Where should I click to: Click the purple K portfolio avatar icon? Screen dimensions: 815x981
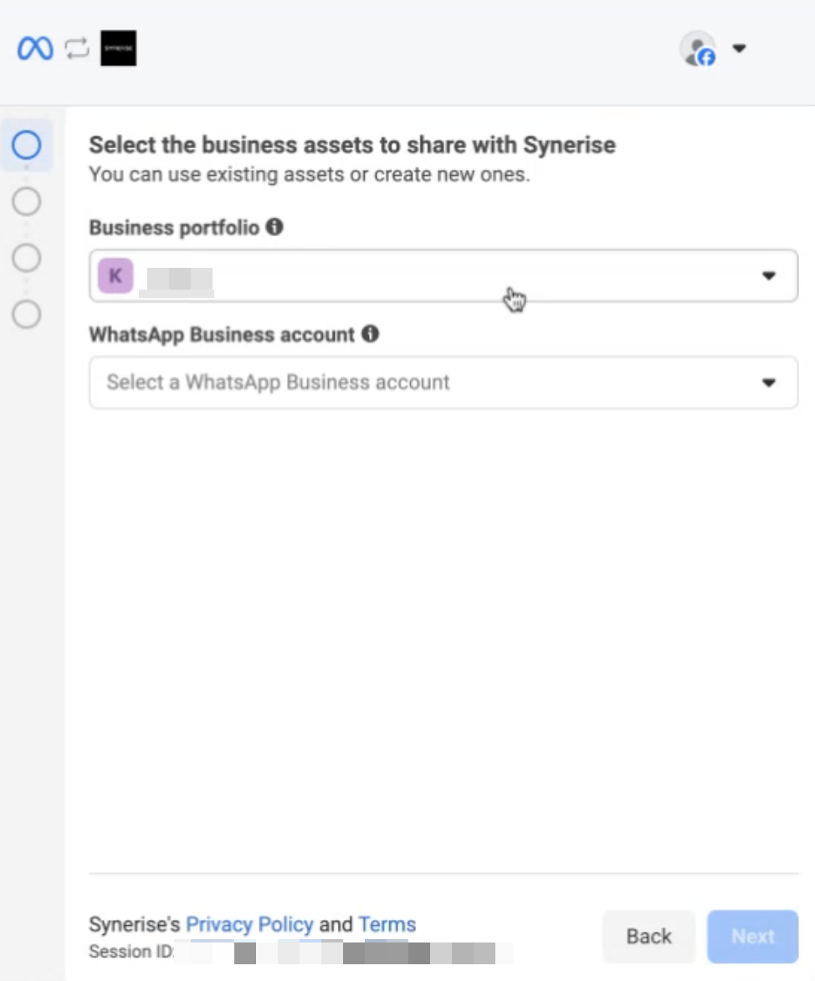tap(115, 275)
